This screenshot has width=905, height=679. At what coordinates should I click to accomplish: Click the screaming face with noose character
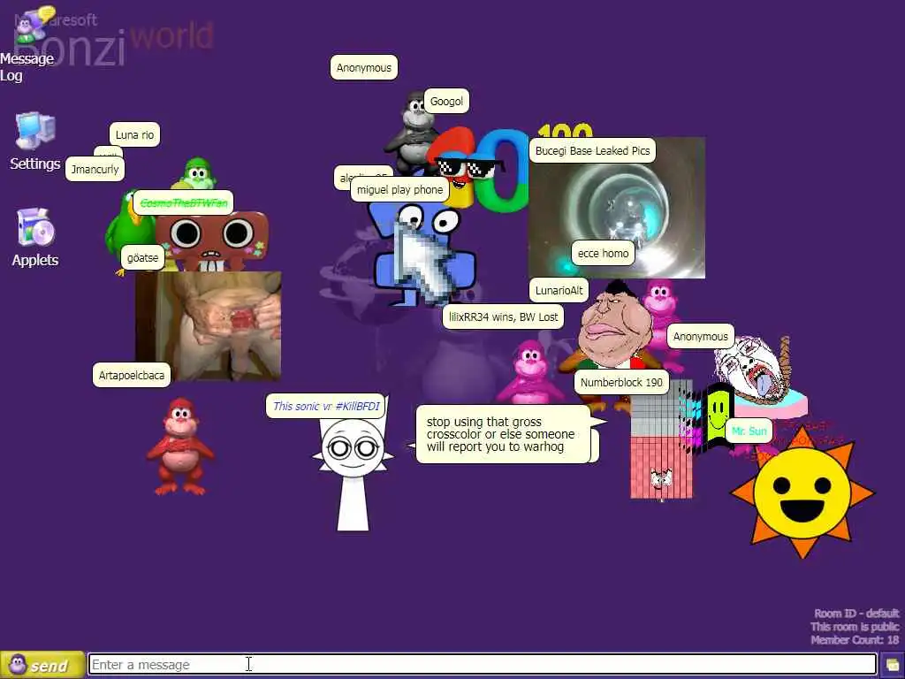click(753, 370)
